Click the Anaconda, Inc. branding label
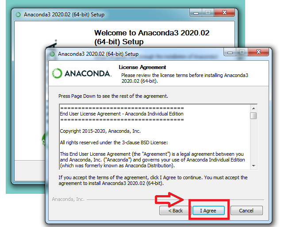 [68, 199]
